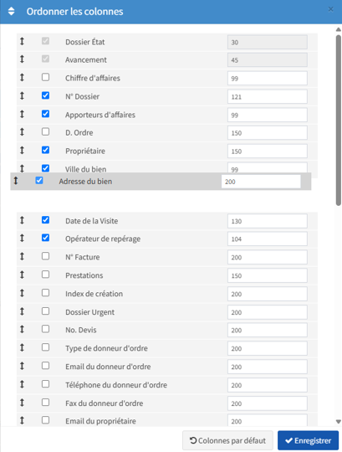The image size is (342, 452).
Task: Click the drag handle beside N° Dossier
Action: pyautogui.click(x=22, y=95)
